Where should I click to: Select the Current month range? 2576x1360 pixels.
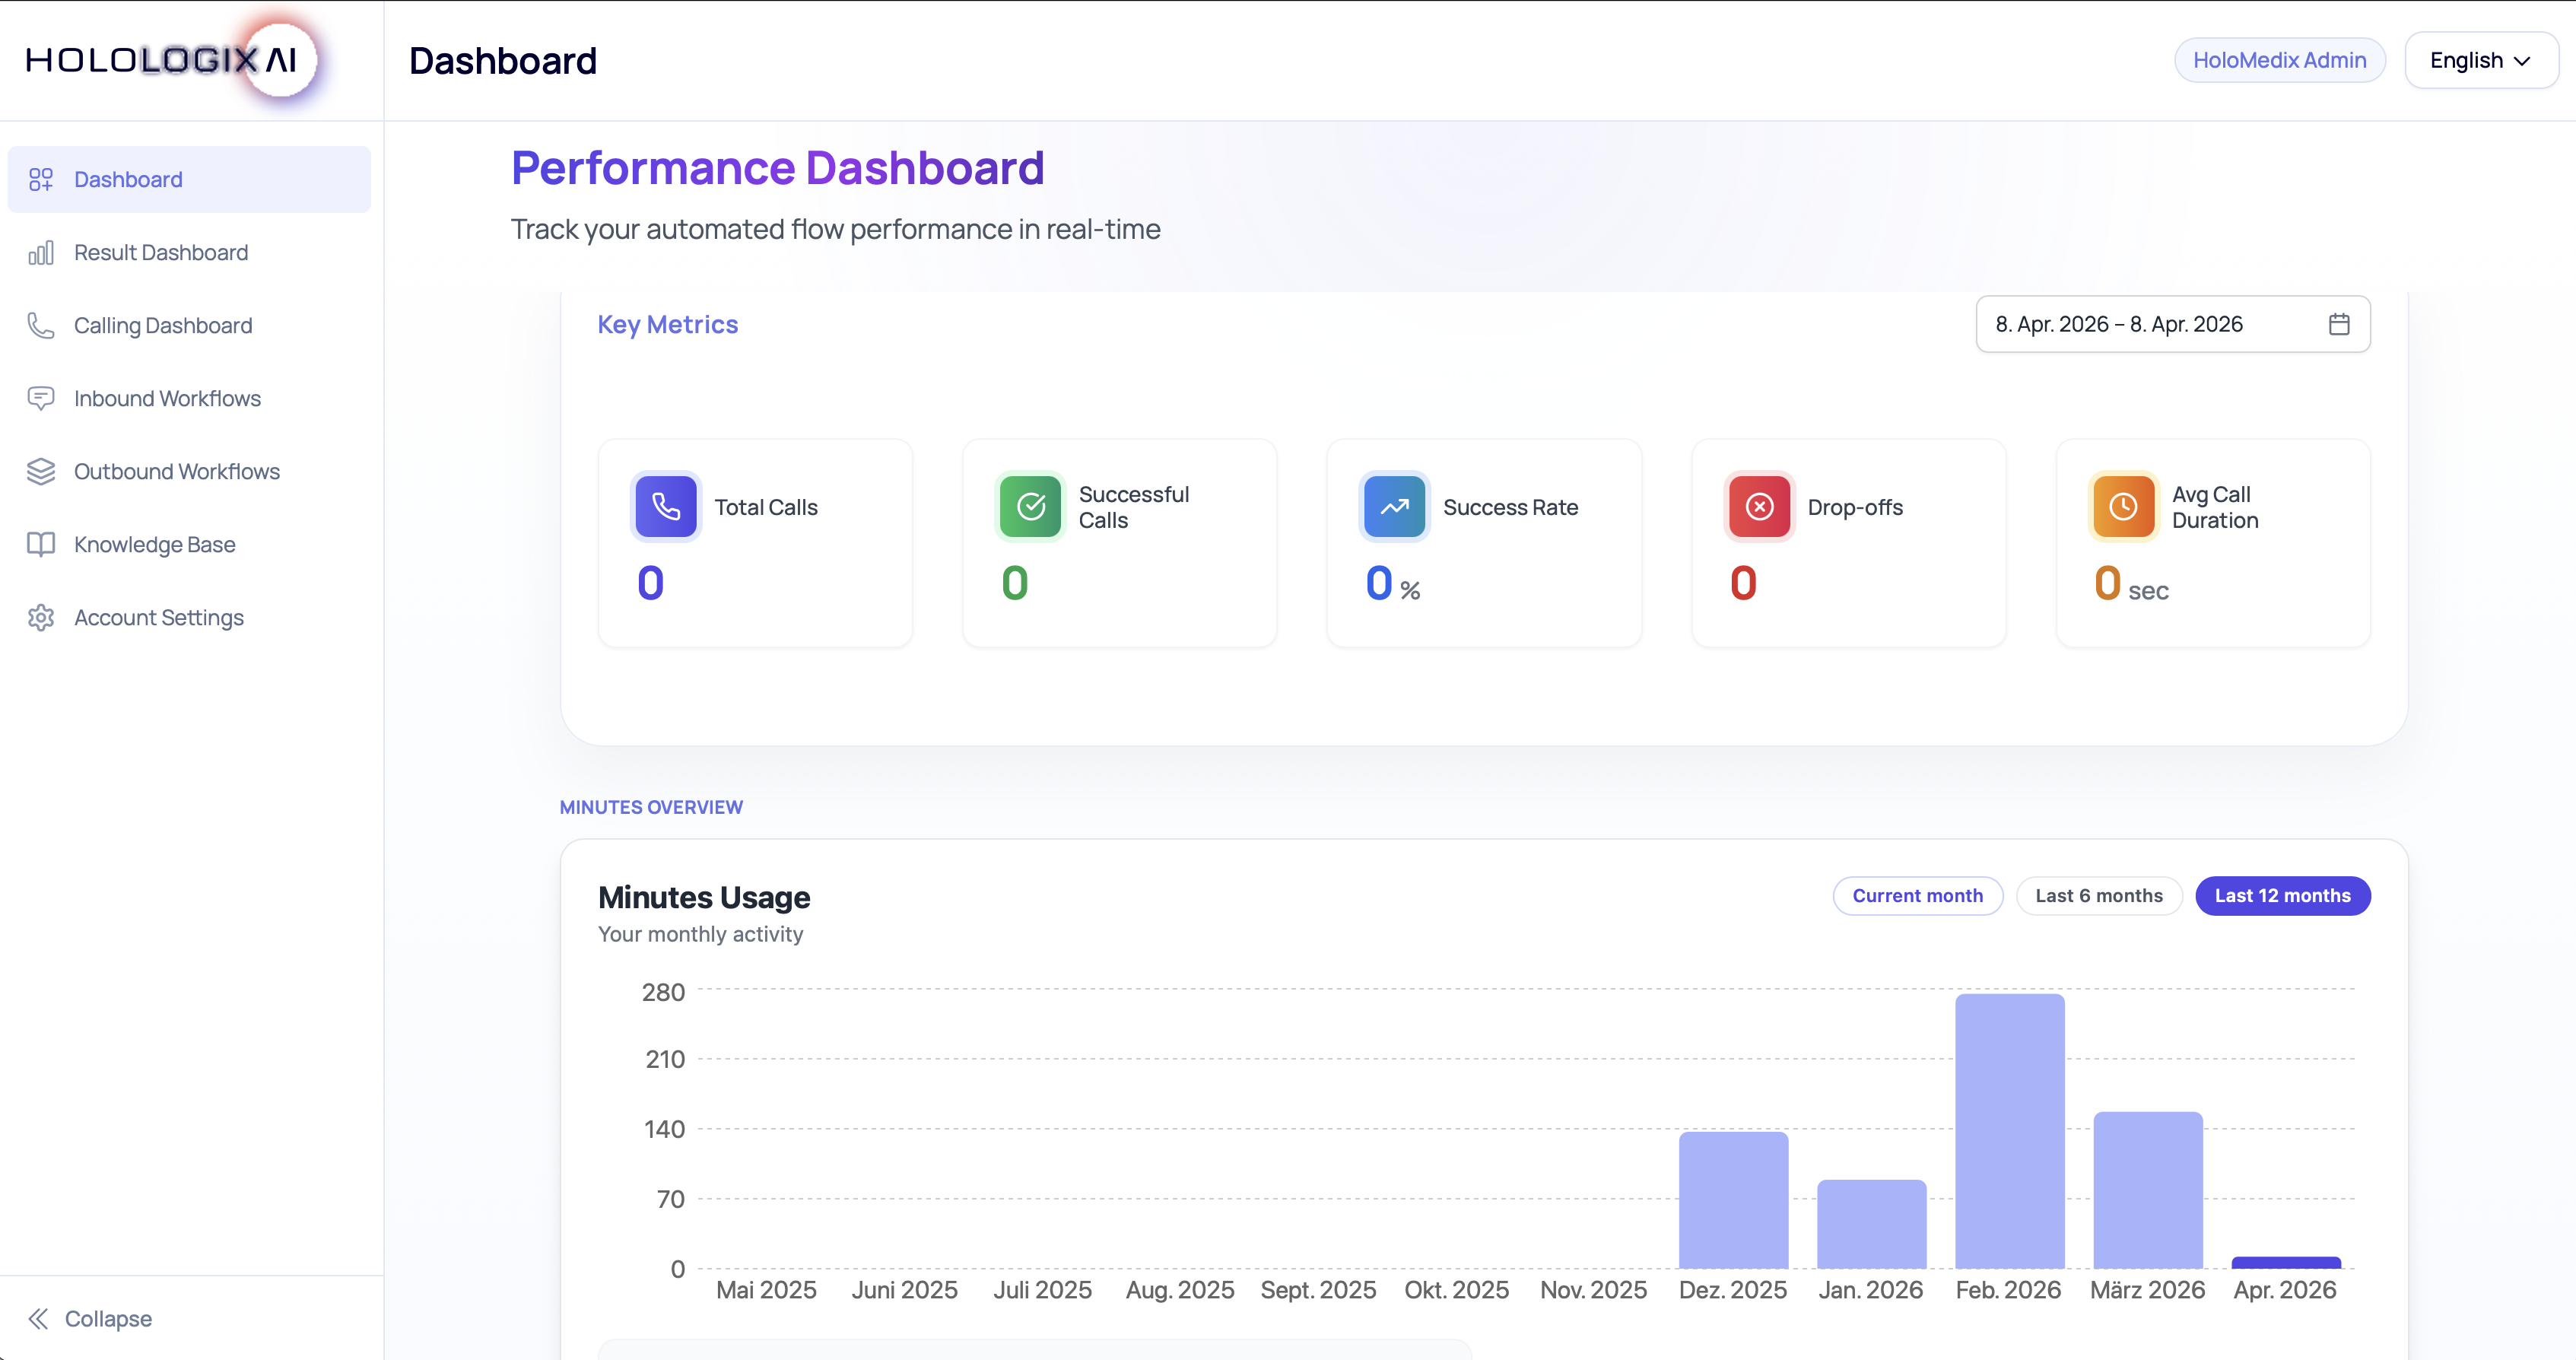click(x=1917, y=896)
